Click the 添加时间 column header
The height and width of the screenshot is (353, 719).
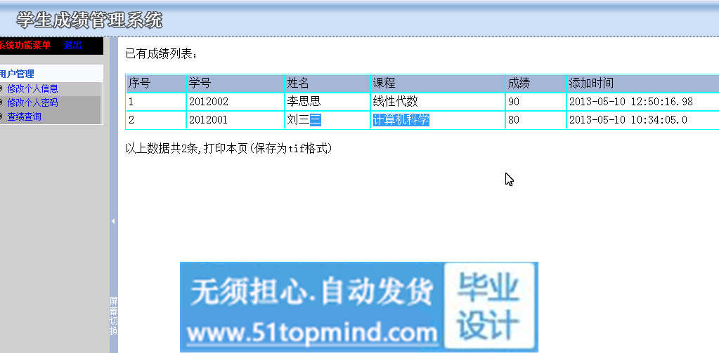tap(591, 83)
